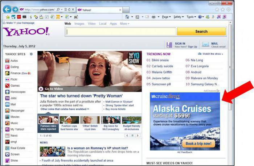
Task: Click the Go to Video play icon
Action: pyautogui.click(x=41, y=88)
